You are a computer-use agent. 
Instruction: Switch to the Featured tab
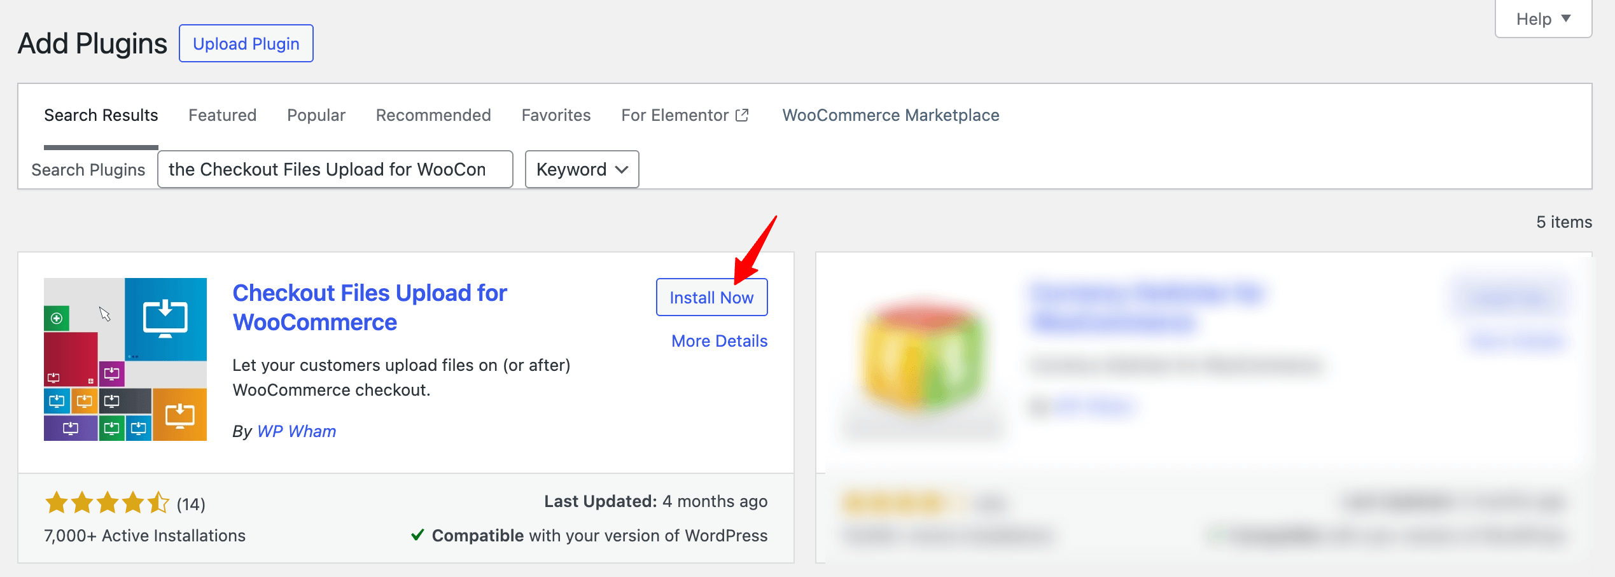click(x=222, y=115)
